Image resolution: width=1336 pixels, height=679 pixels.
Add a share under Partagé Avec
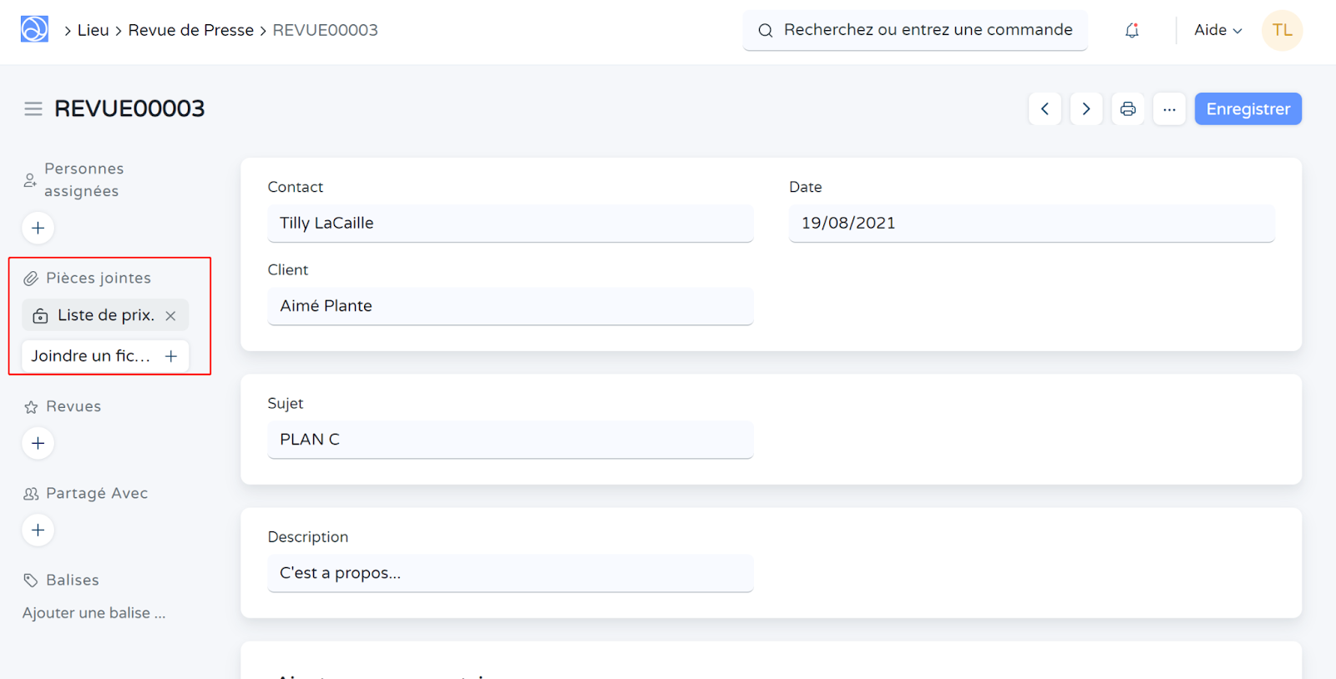(38, 531)
